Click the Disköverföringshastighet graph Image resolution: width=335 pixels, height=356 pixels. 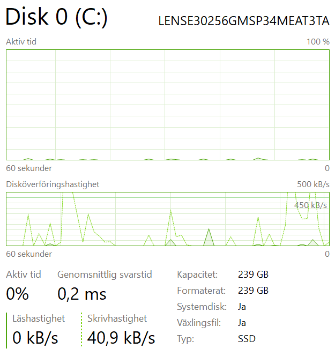167,219
